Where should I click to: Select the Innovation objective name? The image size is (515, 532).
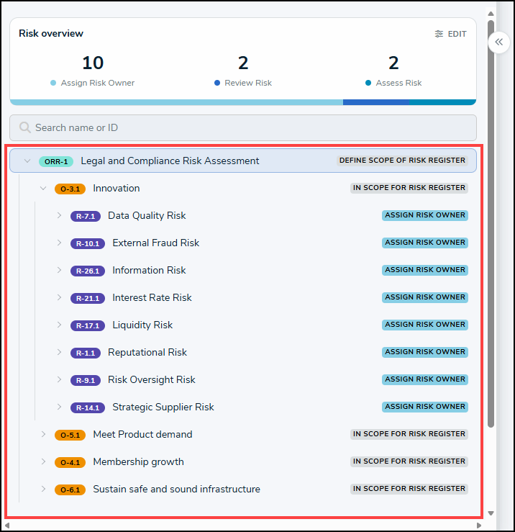pos(117,189)
